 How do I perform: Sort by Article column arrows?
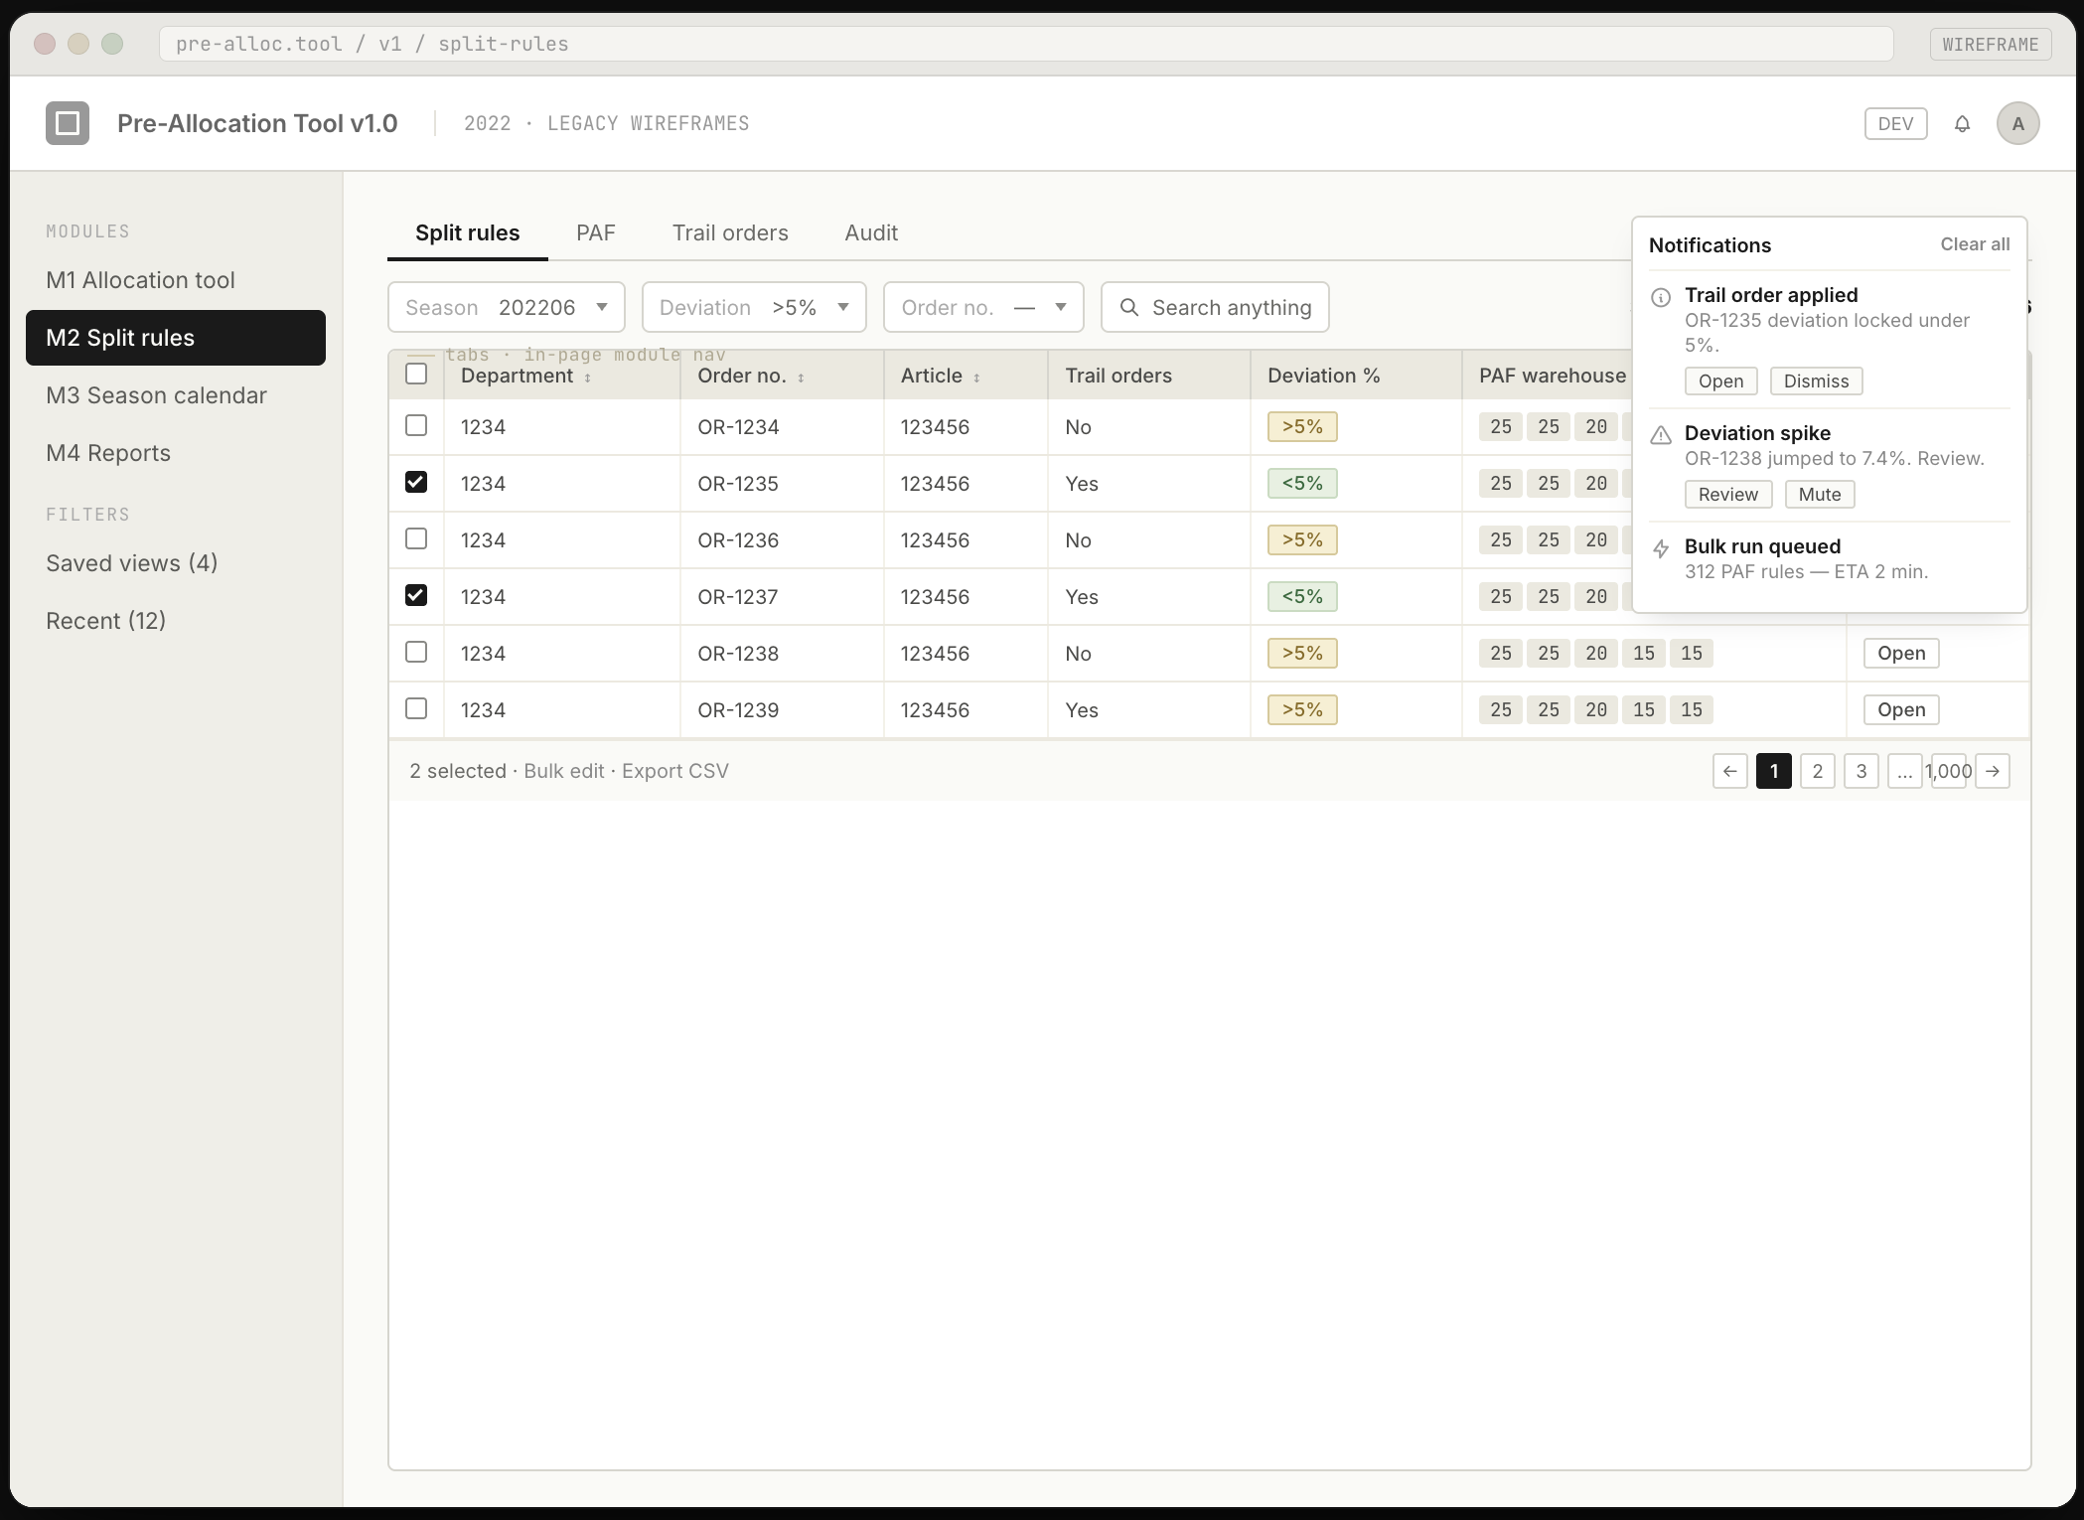pyautogui.click(x=976, y=378)
